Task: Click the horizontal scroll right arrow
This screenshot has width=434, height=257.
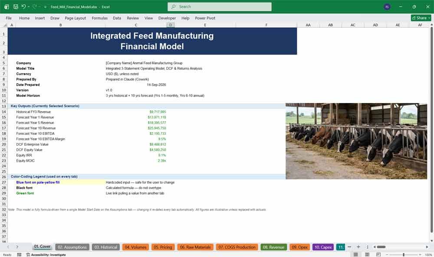Action: click(427, 247)
